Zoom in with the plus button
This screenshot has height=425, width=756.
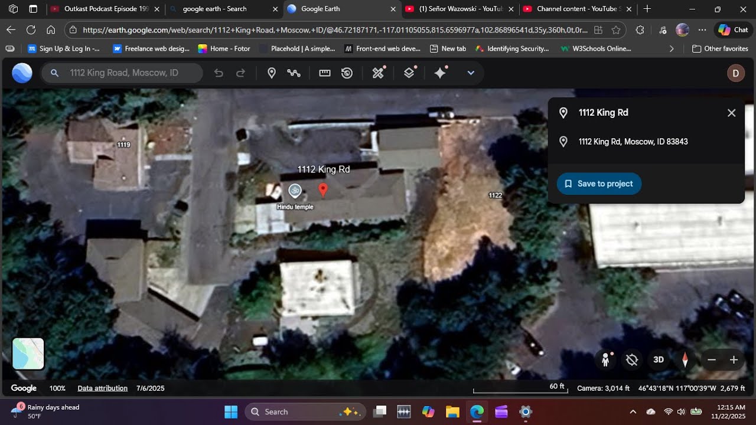point(734,359)
